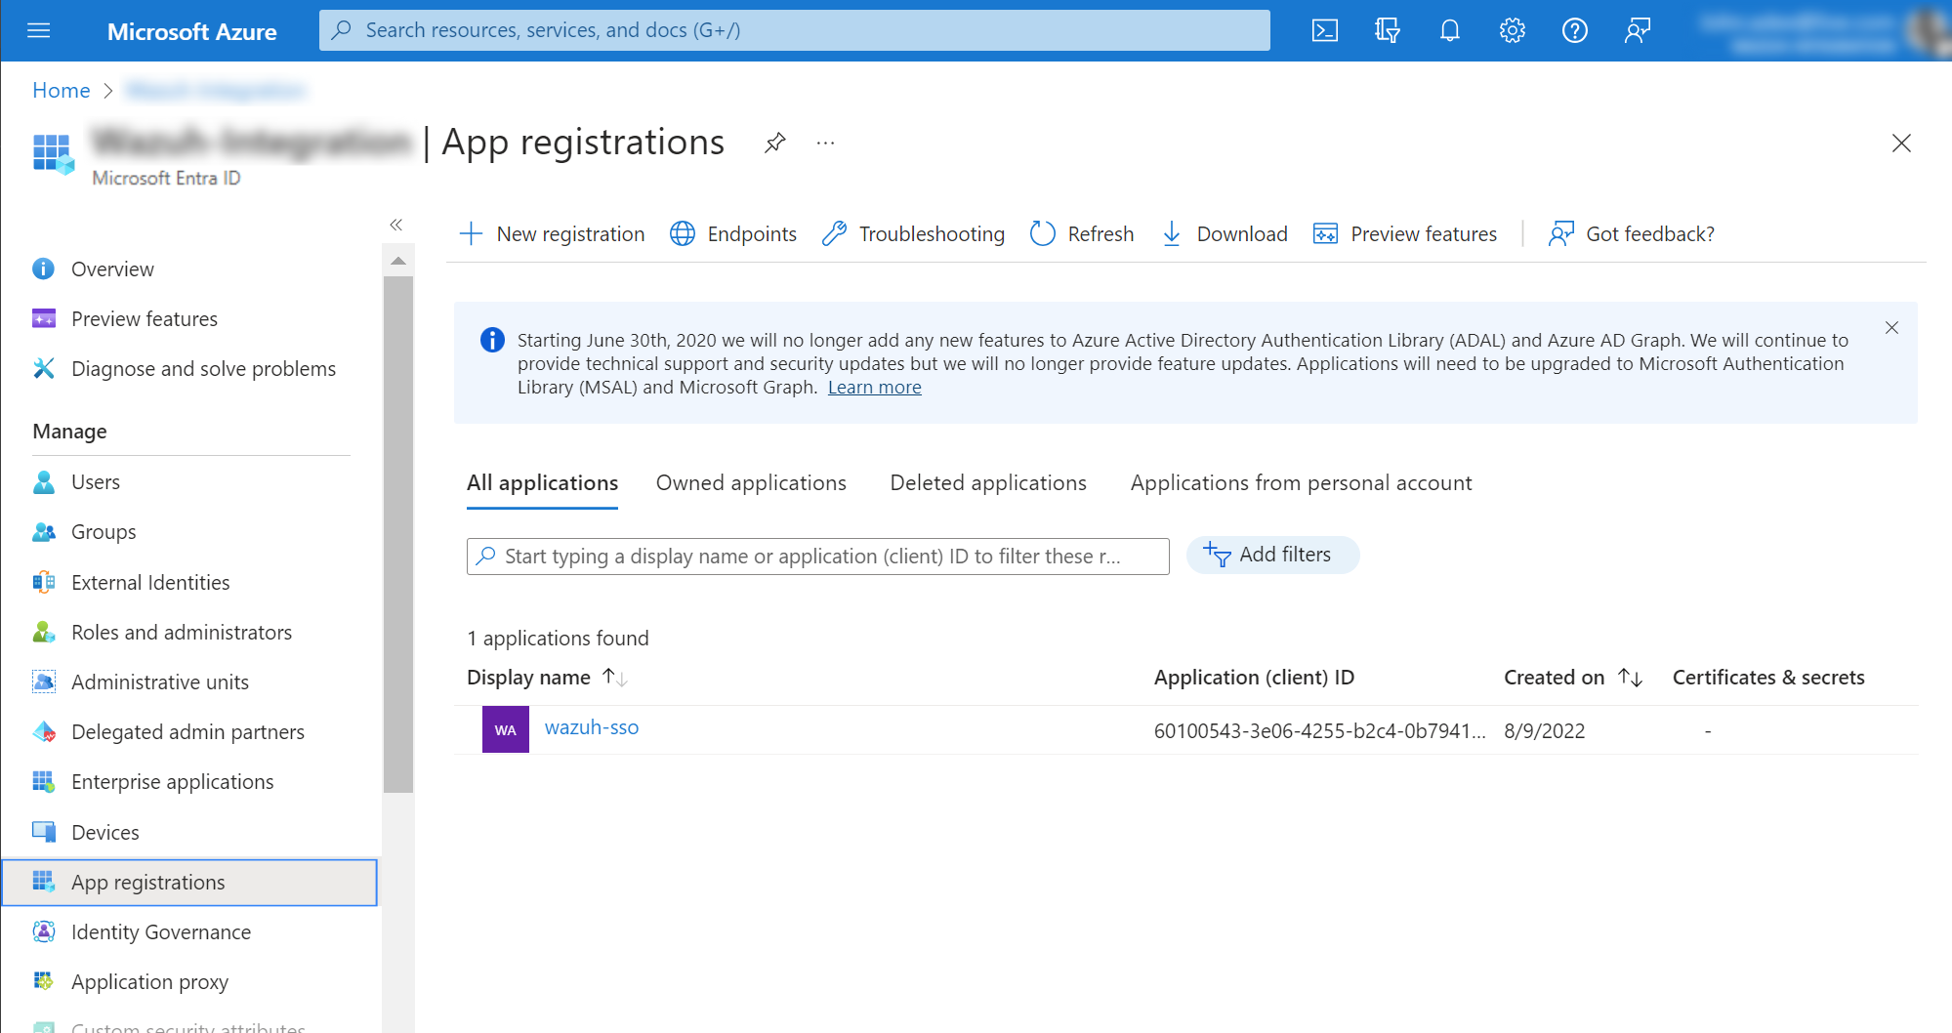Image resolution: width=1952 pixels, height=1033 pixels.
Task: Click the New registration button
Action: (x=552, y=234)
